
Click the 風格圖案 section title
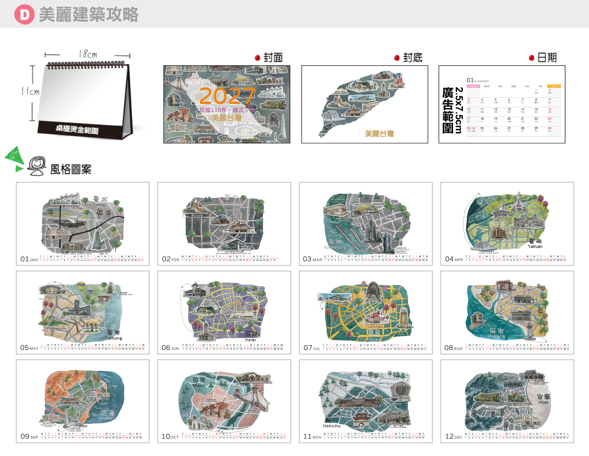[71, 169]
